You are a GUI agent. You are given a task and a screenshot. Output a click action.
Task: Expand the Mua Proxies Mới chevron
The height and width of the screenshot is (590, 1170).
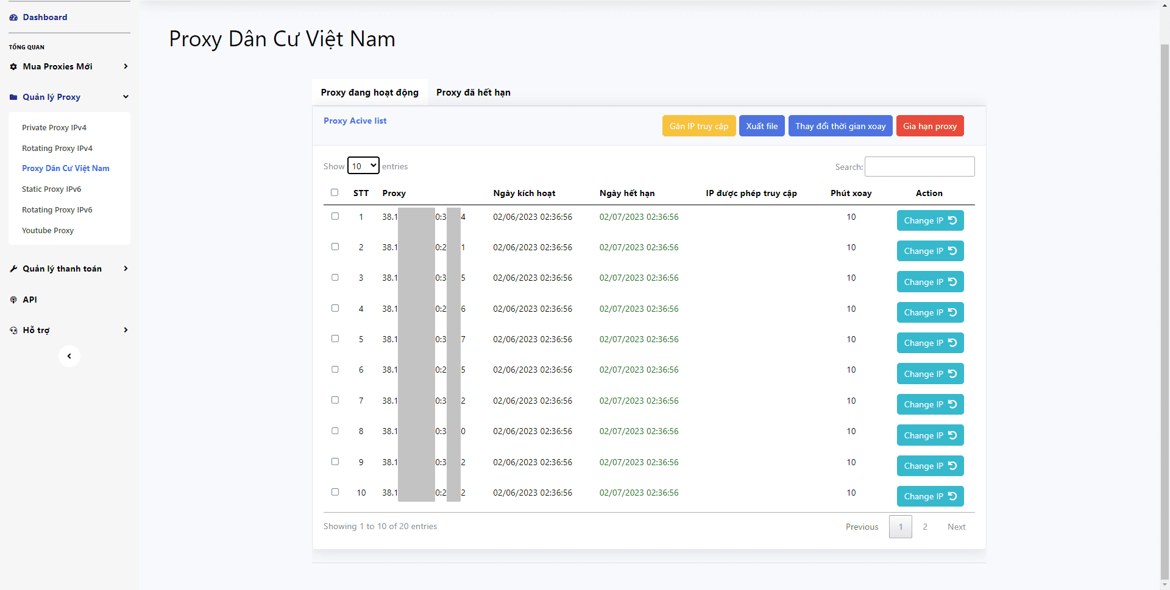pyautogui.click(x=126, y=66)
